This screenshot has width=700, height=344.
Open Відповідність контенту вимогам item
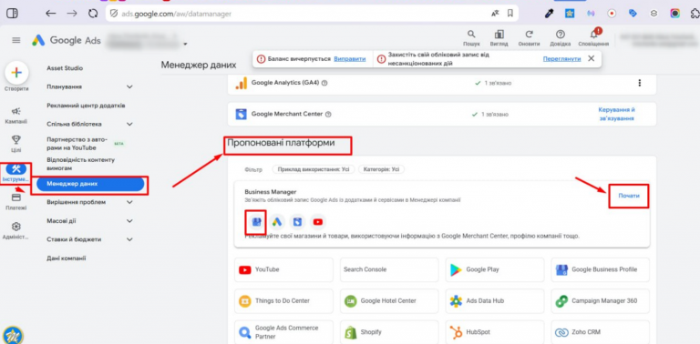pyautogui.click(x=81, y=164)
